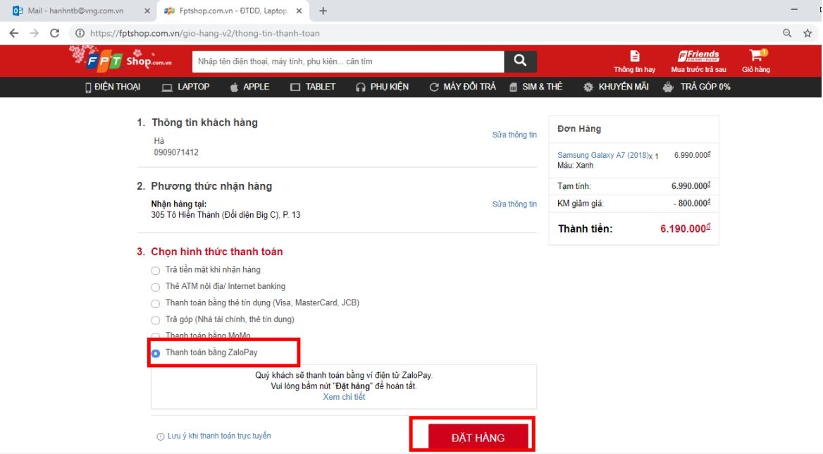Close the Fptshop.com.vn tab
The height and width of the screenshot is (454, 823).
(x=299, y=11)
